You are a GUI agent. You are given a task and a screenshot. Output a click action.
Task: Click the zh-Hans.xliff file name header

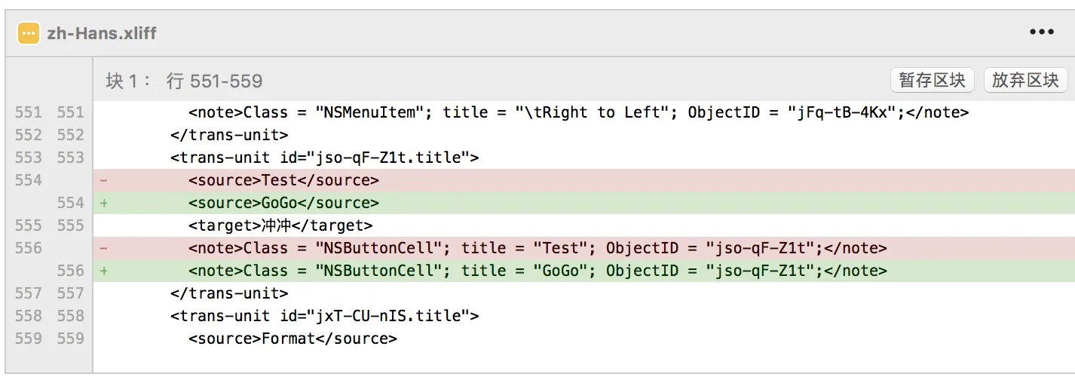click(x=101, y=33)
